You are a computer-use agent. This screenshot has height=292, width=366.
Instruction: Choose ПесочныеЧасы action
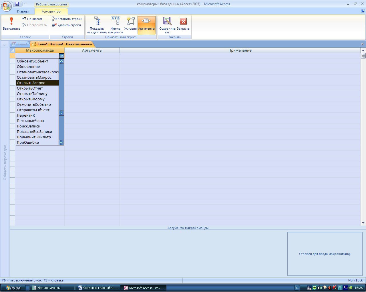pyautogui.click(x=37, y=121)
